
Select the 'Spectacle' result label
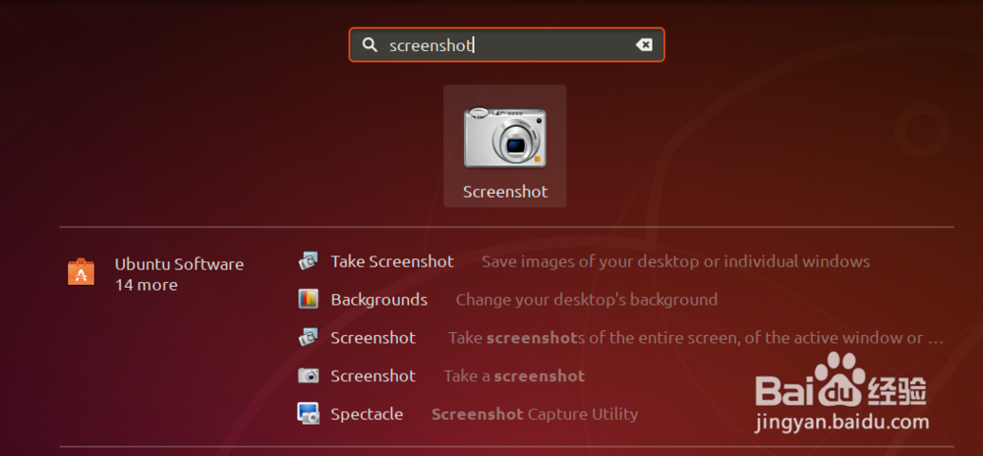[x=367, y=414]
